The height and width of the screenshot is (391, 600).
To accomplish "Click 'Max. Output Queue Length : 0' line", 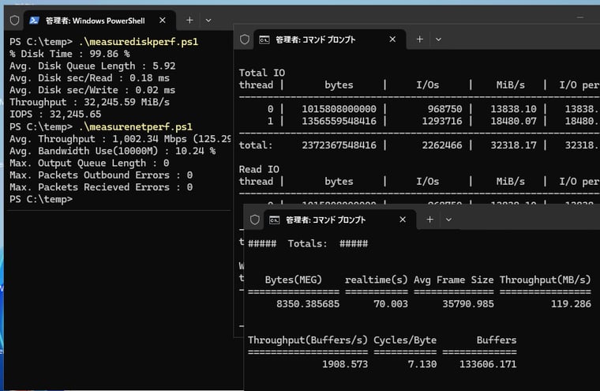I will tap(89, 164).
